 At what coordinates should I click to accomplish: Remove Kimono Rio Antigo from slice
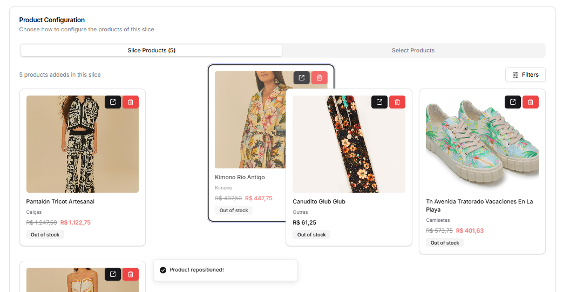320,78
